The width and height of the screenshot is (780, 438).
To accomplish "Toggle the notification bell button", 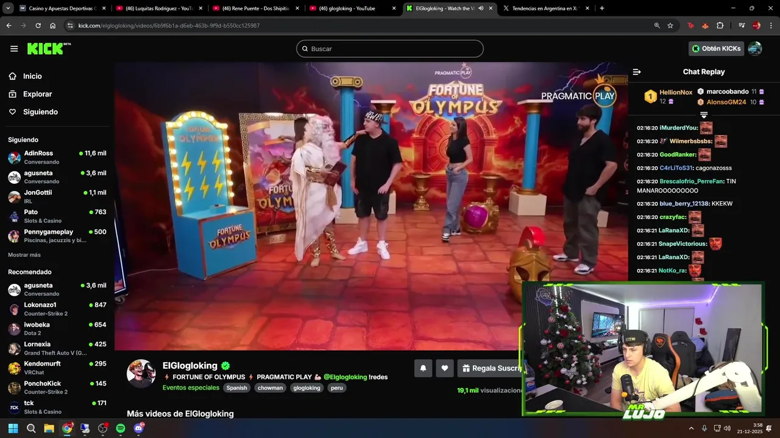I will tap(423, 368).
